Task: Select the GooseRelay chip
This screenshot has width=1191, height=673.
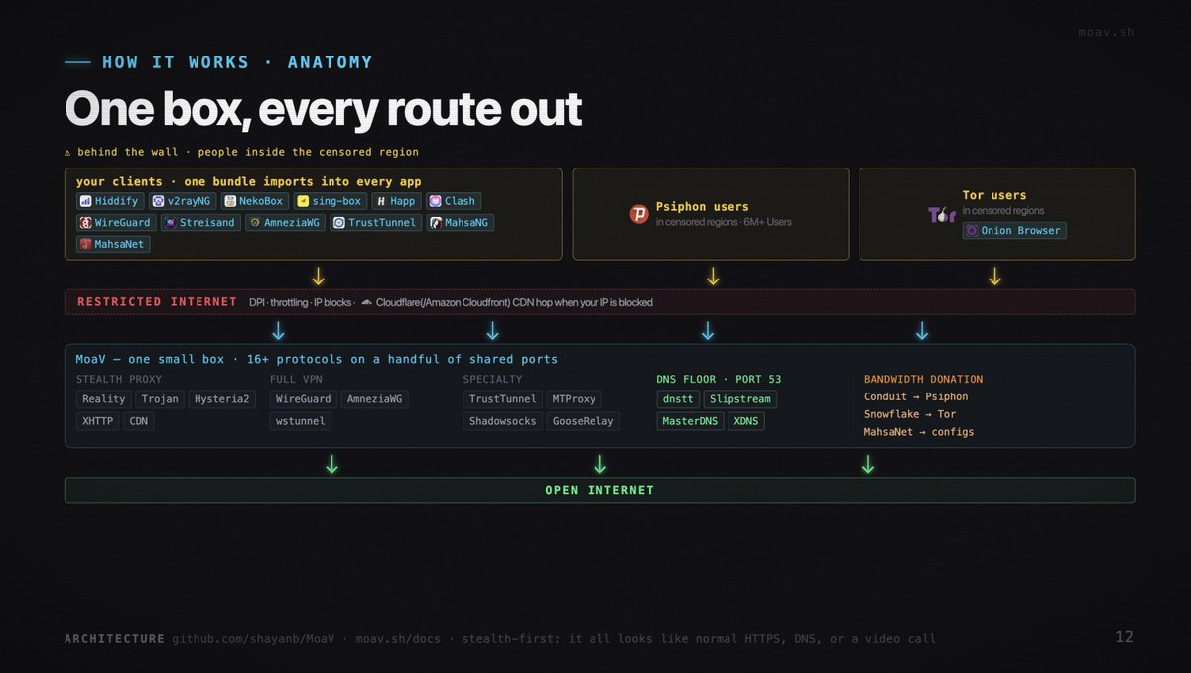Action: (x=583, y=421)
